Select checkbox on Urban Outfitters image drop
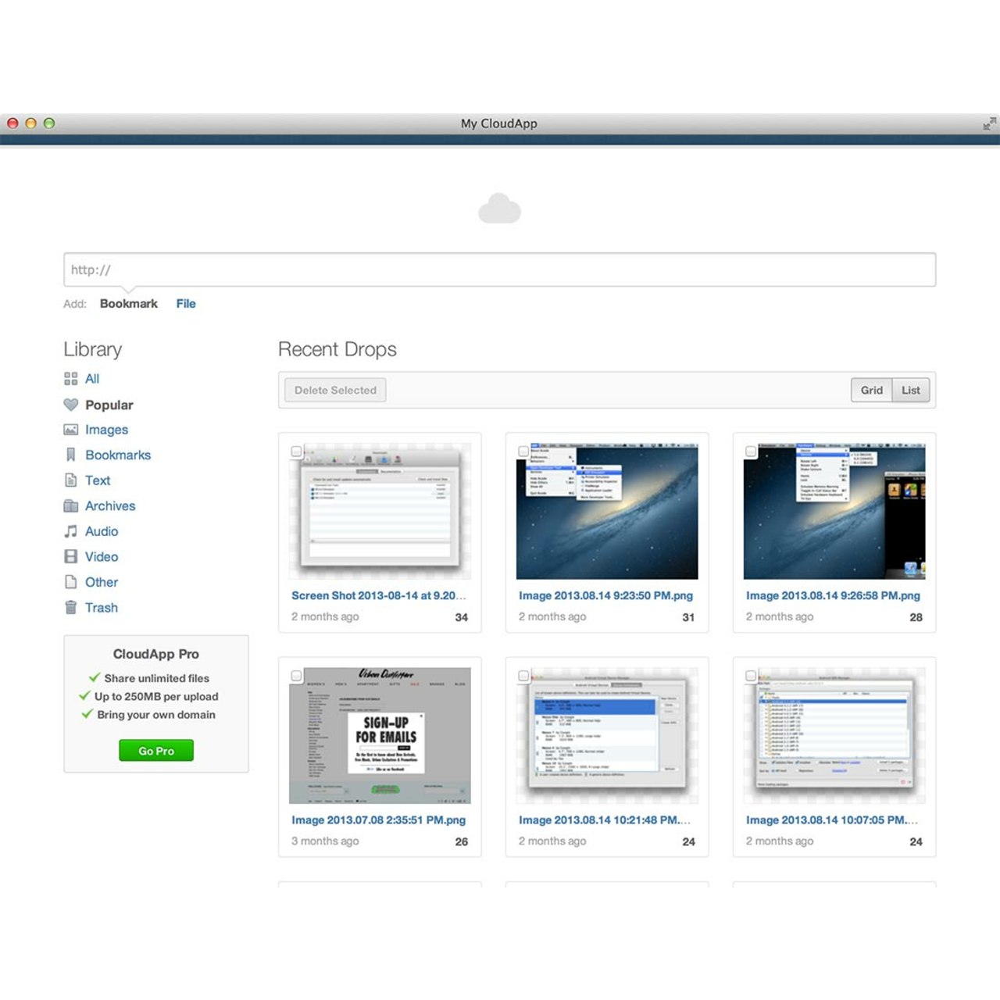1000x1000 pixels. click(x=296, y=676)
